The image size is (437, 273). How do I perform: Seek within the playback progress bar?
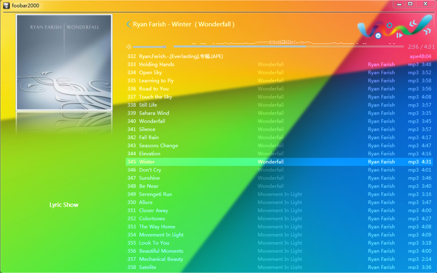pos(288,47)
